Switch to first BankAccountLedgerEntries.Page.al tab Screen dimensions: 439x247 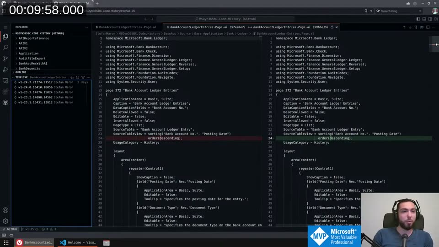click(x=128, y=27)
